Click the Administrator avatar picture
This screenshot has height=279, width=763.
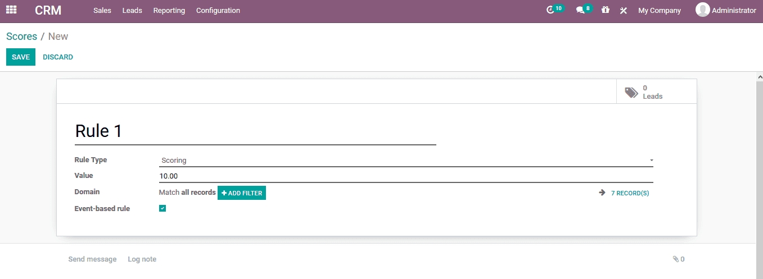(x=702, y=10)
